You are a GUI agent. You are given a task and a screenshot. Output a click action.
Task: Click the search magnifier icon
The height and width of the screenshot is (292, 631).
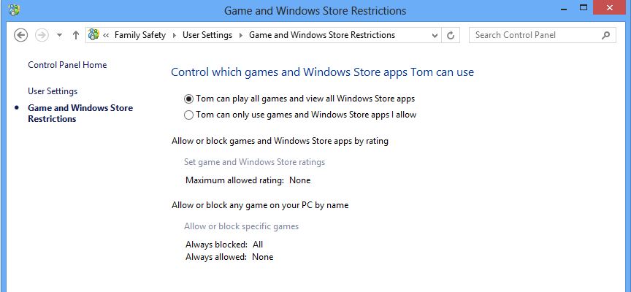point(605,35)
